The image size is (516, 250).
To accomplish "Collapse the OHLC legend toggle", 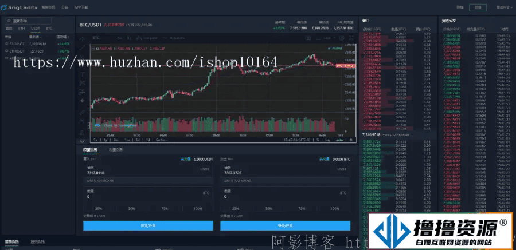I will pos(93,49).
